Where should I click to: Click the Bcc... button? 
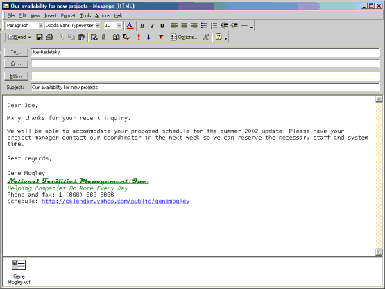pos(16,76)
